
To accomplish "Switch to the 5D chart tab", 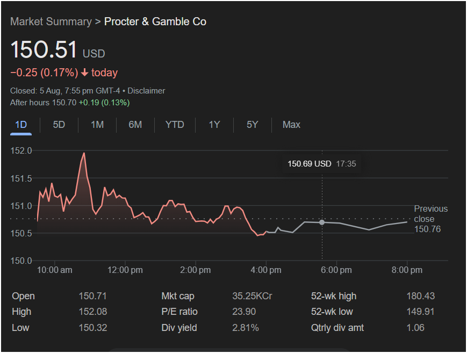I will coord(59,125).
